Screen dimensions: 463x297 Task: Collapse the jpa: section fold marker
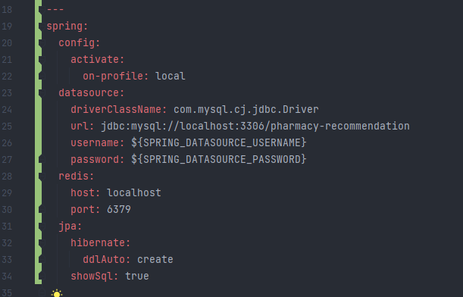click(x=42, y=227)
